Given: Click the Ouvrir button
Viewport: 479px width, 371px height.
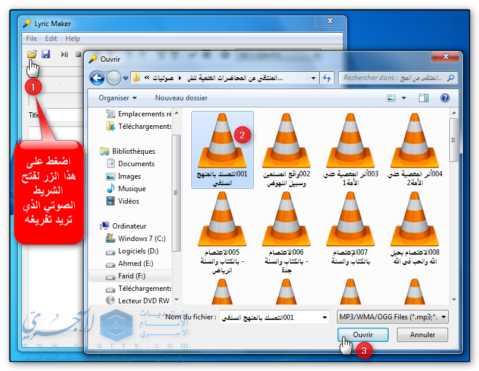Looking at the screenshot, I should click(x=363, y=335).
